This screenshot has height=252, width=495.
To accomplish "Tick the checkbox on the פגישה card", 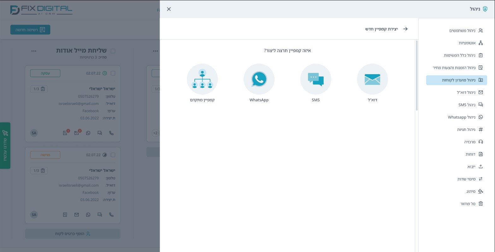I will point(113,155).
